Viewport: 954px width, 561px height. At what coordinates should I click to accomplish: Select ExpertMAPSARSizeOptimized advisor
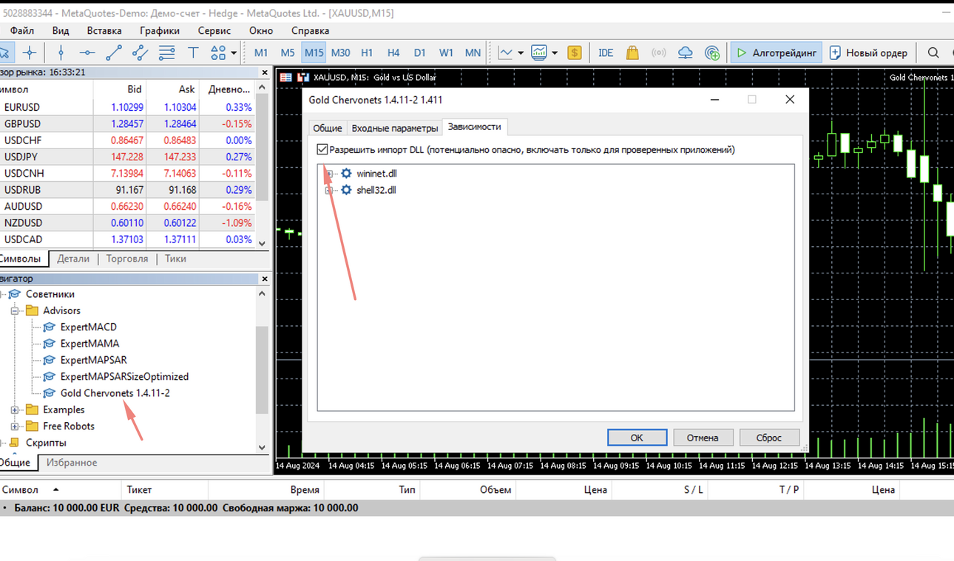pos(124,376)
